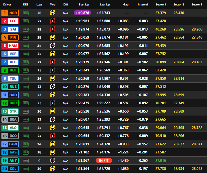Click Ocon soft tyre icon
This screenshot has width=207, height=173.
tap(53, 136)
